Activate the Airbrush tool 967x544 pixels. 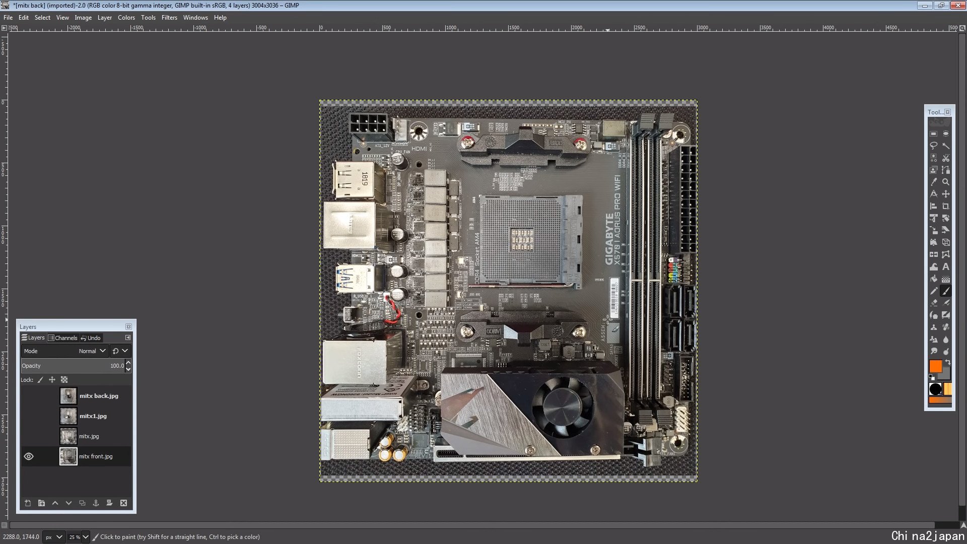coord(946,303)
